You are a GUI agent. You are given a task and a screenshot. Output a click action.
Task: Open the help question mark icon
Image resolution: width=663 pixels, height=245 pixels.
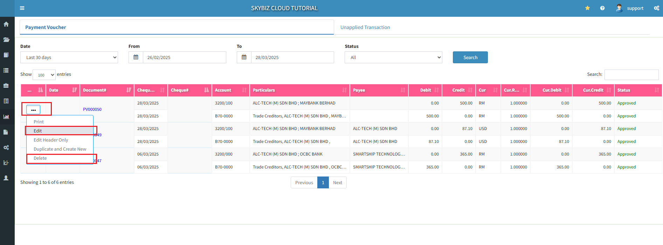602,8
